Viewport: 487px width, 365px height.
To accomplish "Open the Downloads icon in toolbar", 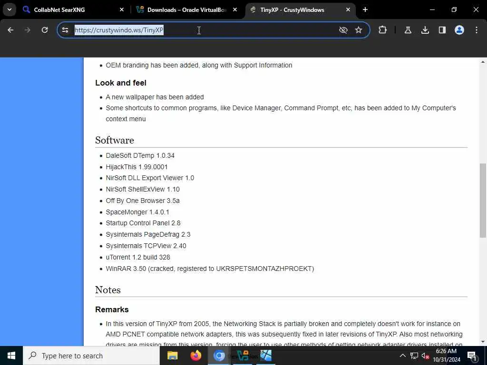I will click(425, 30).
